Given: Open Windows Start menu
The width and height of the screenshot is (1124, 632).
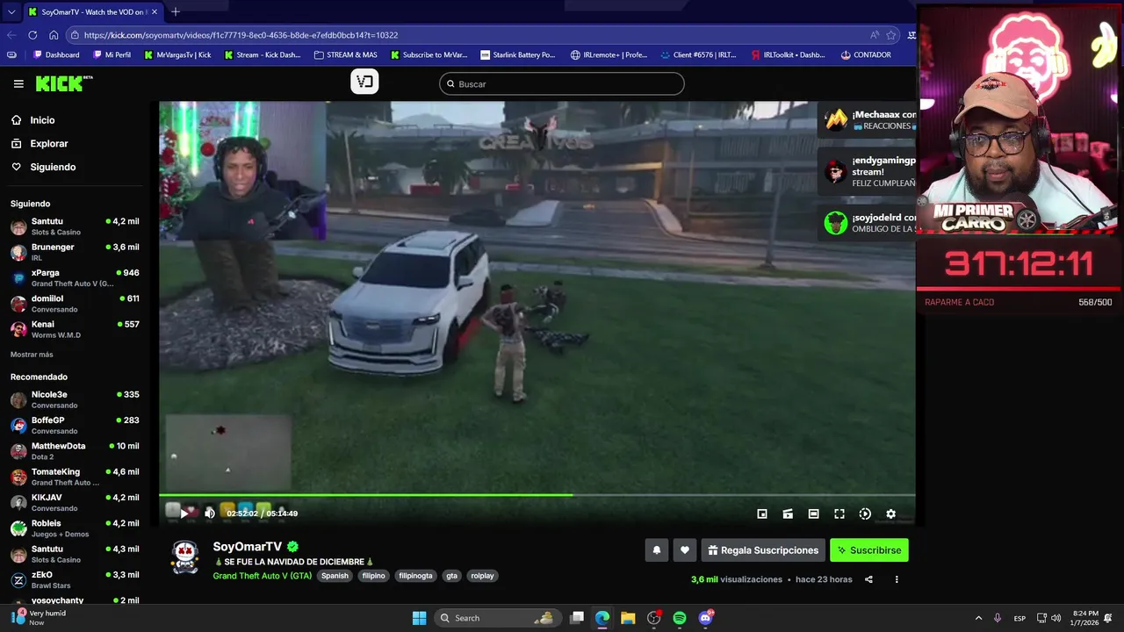Looking at the screenshot, I should (419, 618).
